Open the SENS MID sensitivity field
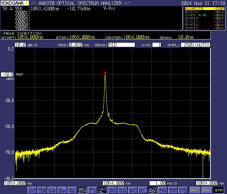 coord(122,45)
